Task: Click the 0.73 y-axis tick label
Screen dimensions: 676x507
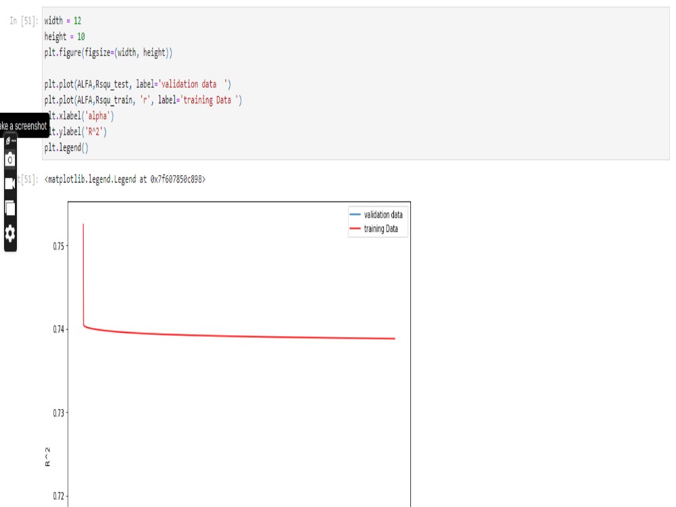Action: pyautogui.click(x=58, y=413)
